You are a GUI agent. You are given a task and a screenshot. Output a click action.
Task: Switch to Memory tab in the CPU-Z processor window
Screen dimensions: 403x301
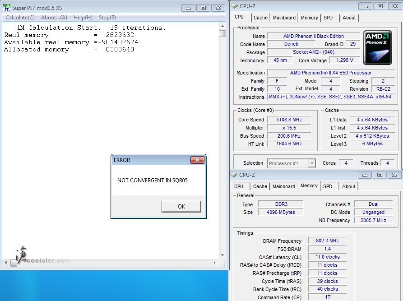click(x=309, y=18)
